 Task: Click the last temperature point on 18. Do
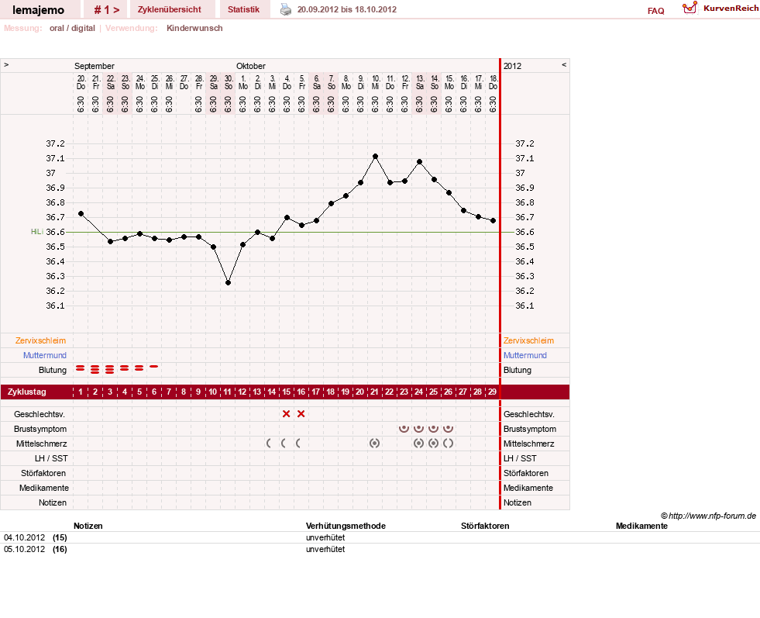pyautogui.click(x=493, y=220)
